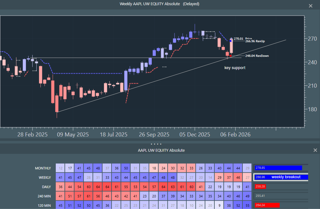Select the WEEKLY row label

tap(45, 177)
